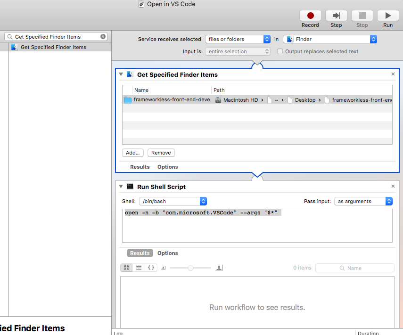This screenshot has height=335, width=403.
Task: Open the /bin/bash Shell dropdown
Action: (x=173, y=201)
